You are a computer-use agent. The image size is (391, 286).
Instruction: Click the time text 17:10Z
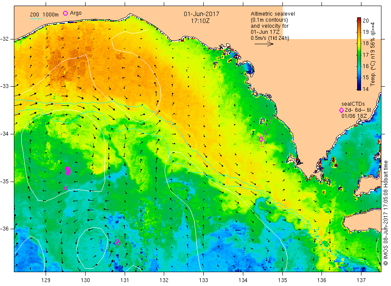click(200, 21)
